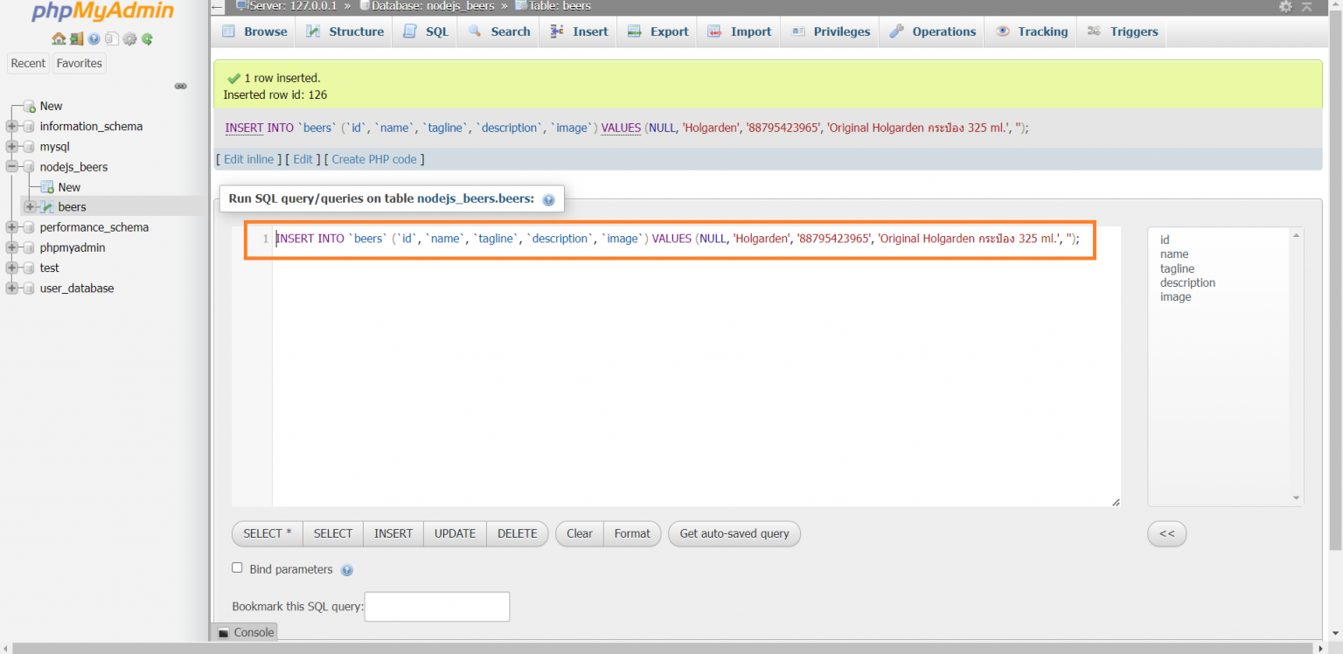Format the SQL query
This screenshot has height=654, width=1343.
tap(631, 533)
